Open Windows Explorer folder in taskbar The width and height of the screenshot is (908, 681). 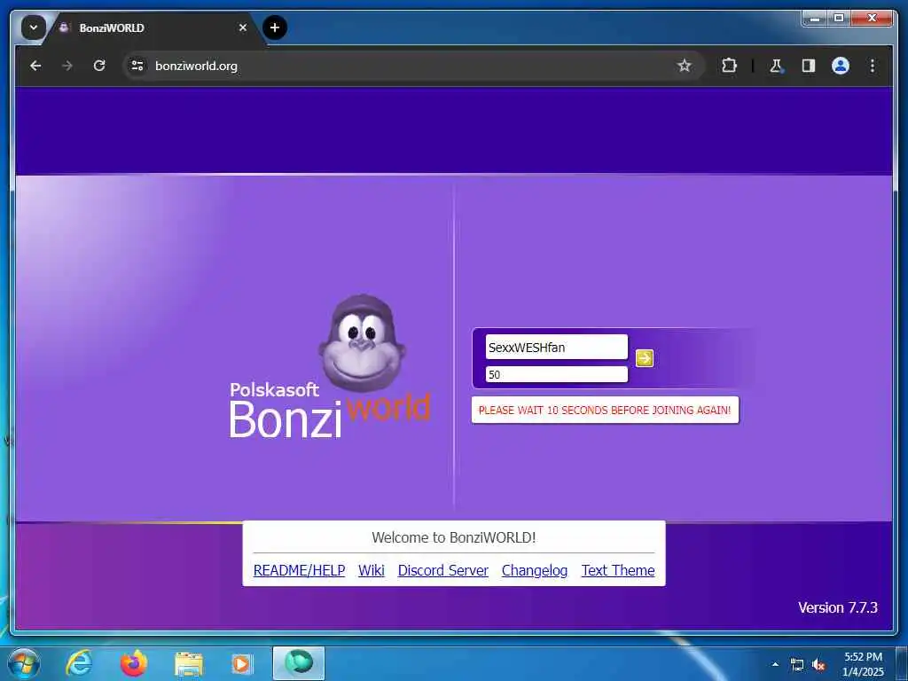pos(189,664)
